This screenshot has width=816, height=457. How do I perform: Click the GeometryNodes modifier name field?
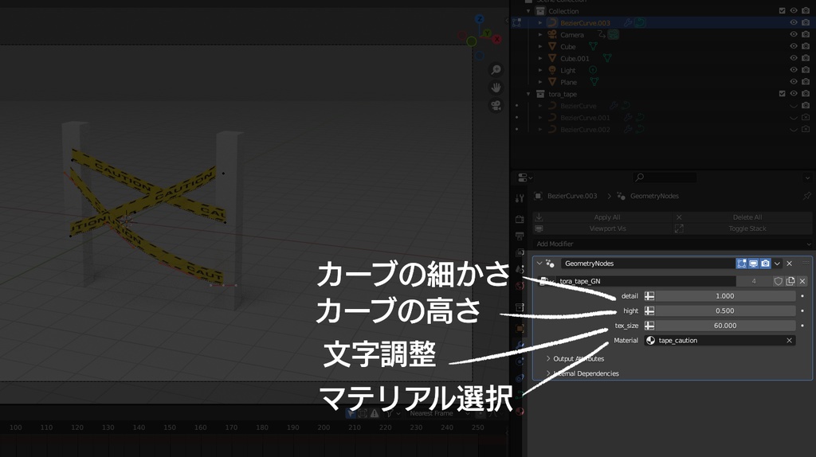(647, 264)
